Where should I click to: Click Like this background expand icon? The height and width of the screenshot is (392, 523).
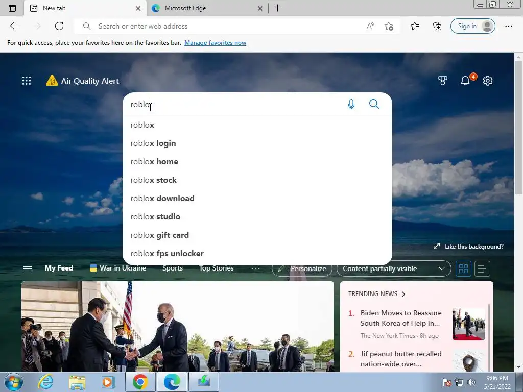pos(437,247)
